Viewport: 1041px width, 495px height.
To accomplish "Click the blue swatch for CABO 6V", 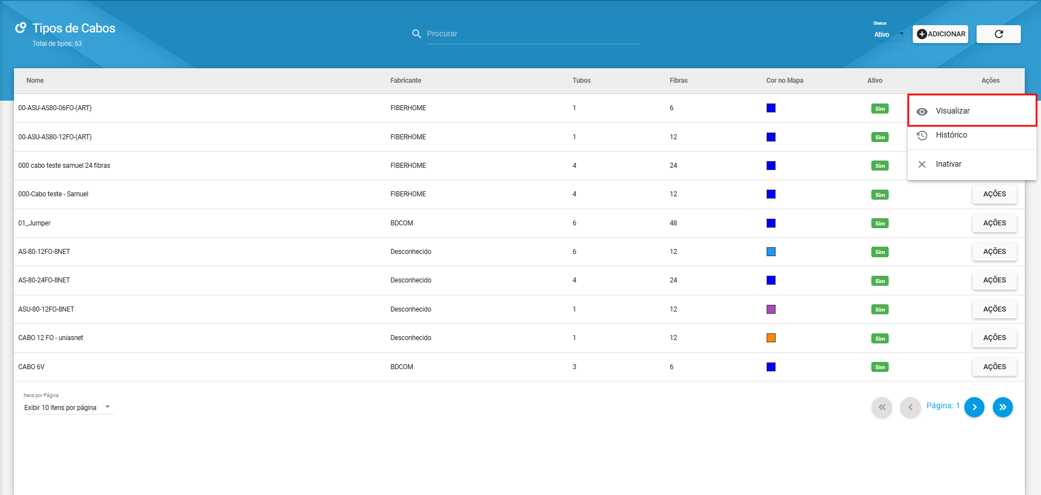I will [771, 367].
